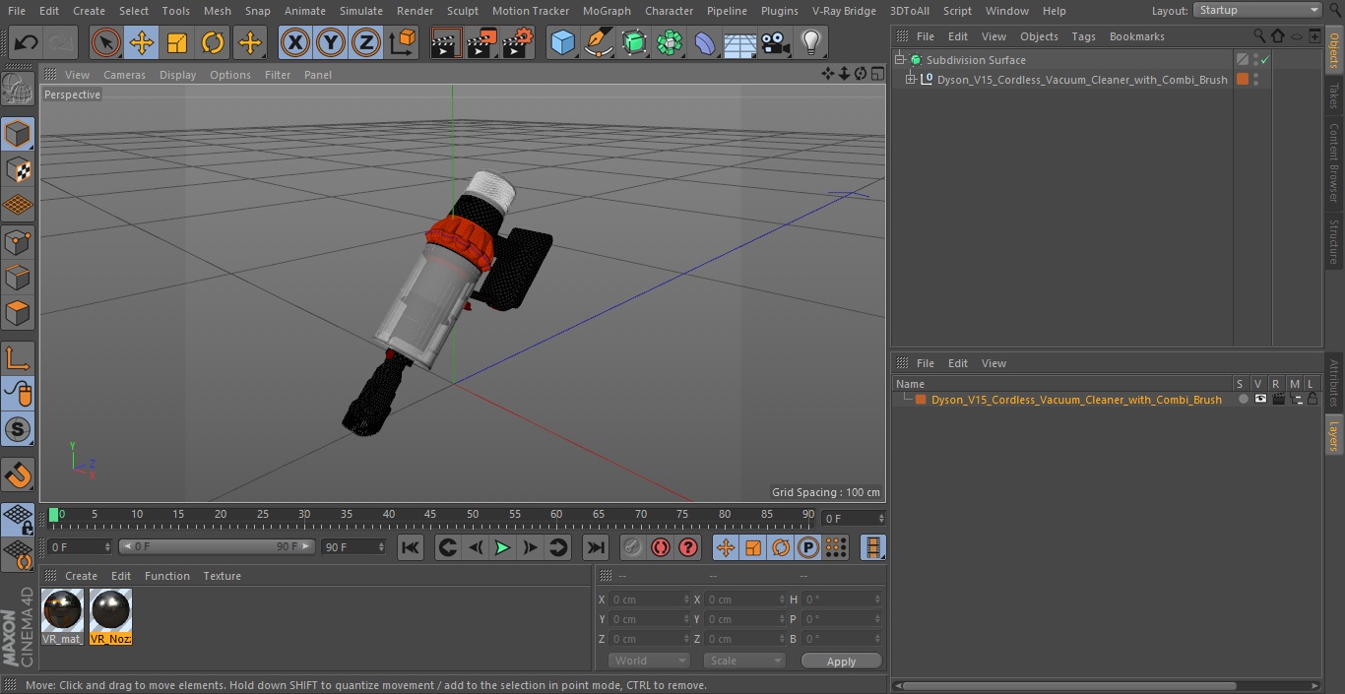The height and width of the screenshot is (694, 1345).
Task: Add a Cube primitive object
Action: pos(562,42)
